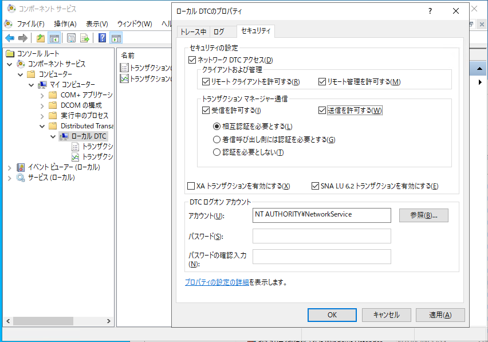Expand the イベント ビューアー tree node
The image size is (488, 342).
10,167
